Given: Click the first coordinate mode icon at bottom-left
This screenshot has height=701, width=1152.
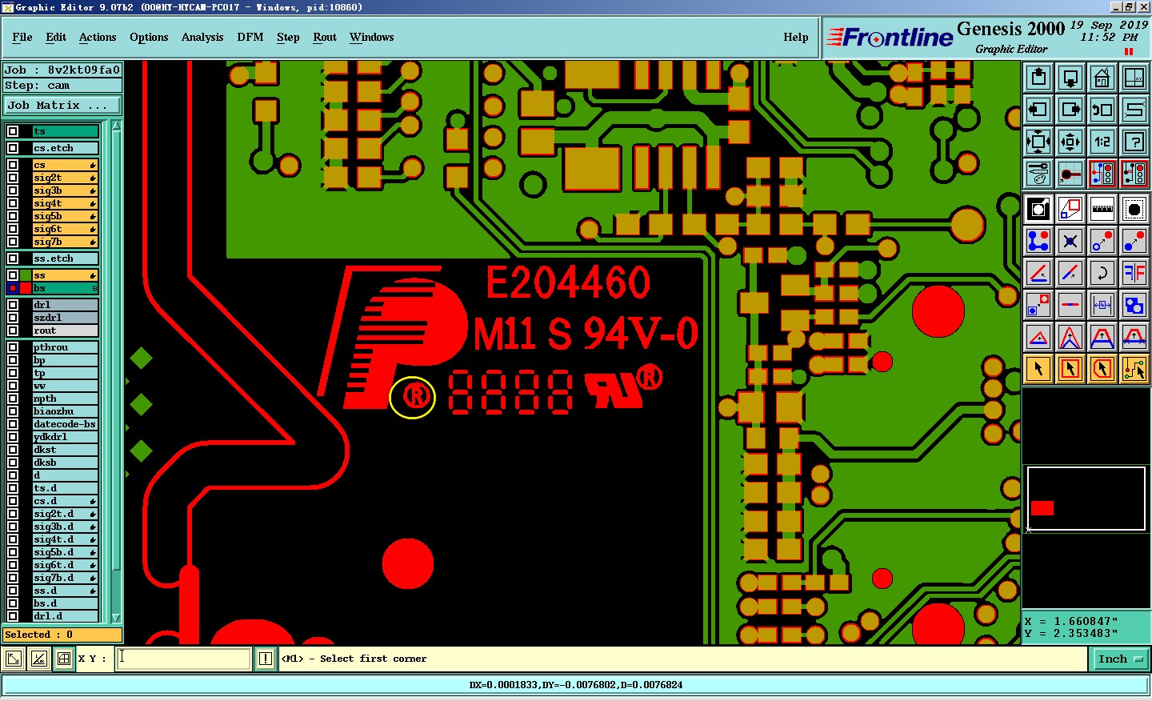Looking at the screenshot, I should (x=14, y=659).
